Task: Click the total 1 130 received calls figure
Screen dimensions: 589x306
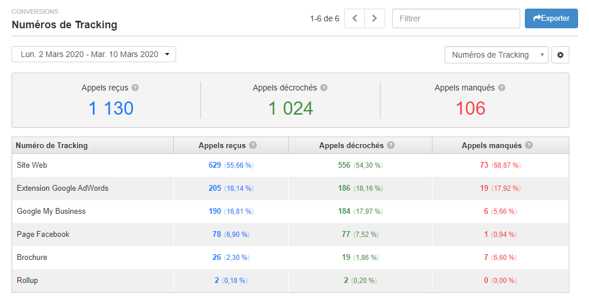Action: click(x=111, y=108)
